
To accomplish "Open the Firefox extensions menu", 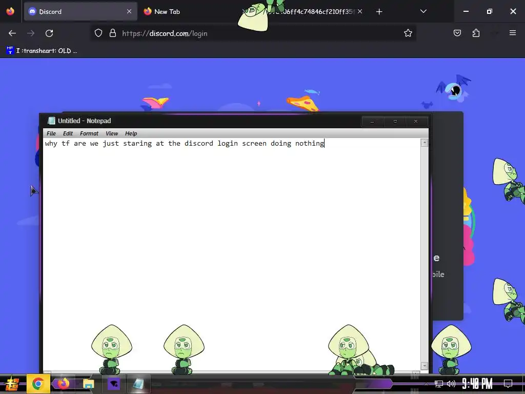I will tap(476, 33).
